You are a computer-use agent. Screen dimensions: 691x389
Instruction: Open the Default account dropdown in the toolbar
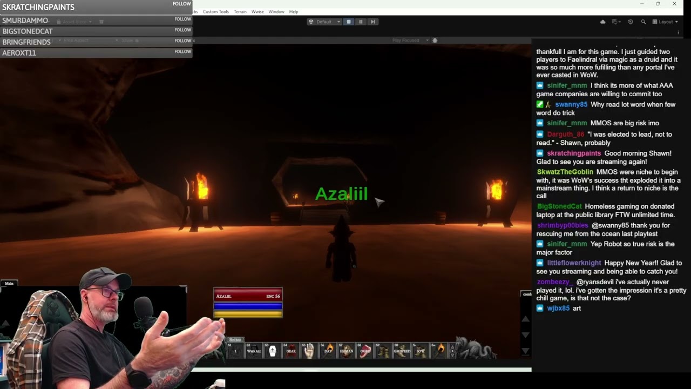tap(324, 22)
